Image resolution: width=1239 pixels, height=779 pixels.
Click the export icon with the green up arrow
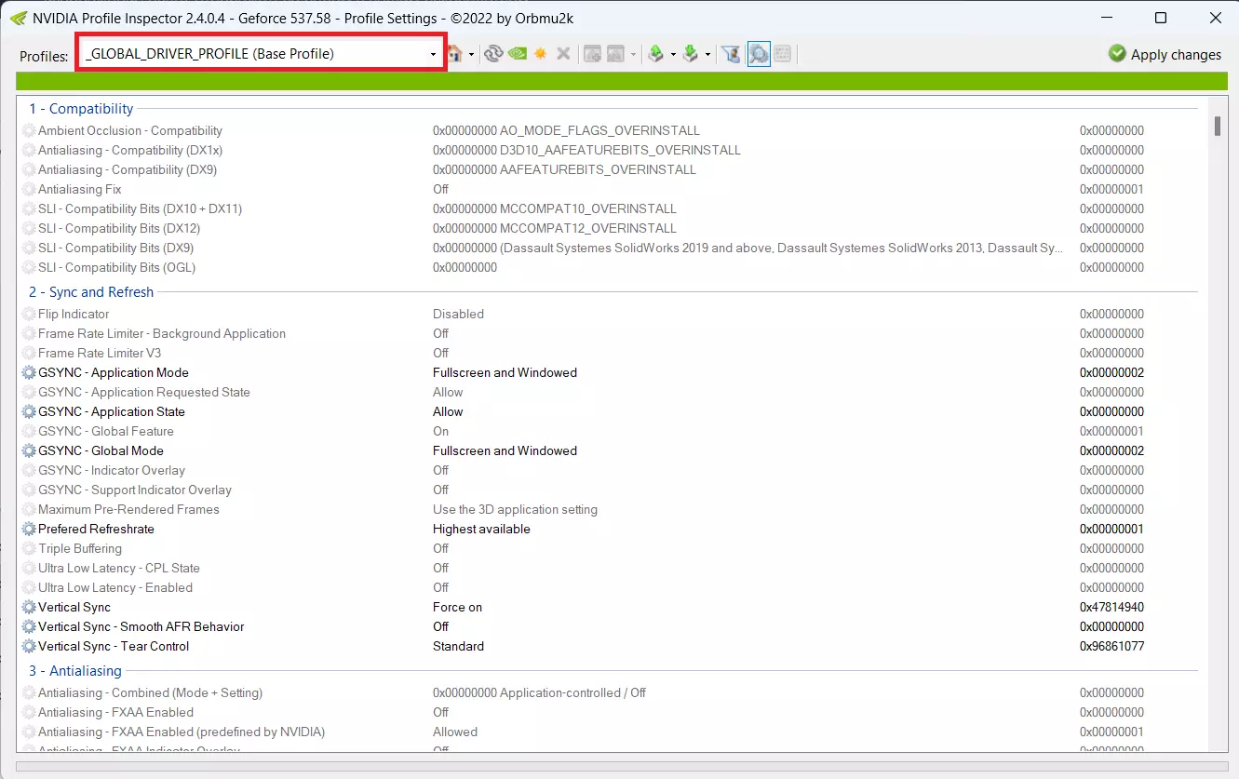click(x=656, y=54)
